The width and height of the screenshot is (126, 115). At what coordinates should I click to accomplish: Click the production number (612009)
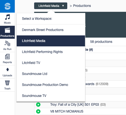[x=102, y=84]
